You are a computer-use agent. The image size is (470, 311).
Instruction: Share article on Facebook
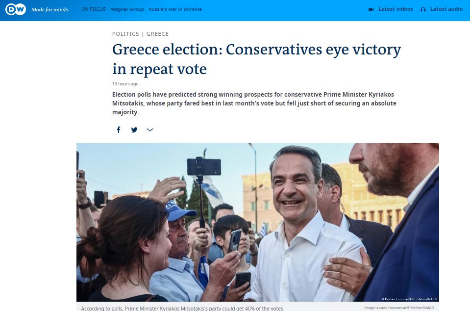[x=118, y=130]
